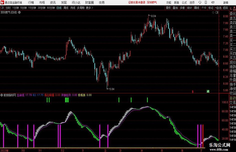This screenshot has width=236, height=152.
Task: Click the 统计 statistics button
Action: [189, 8]
